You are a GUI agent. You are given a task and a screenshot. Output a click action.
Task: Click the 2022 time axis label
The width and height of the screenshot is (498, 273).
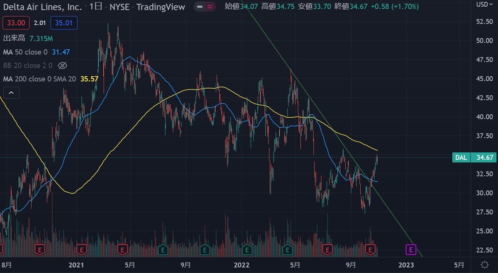[241, 265]
